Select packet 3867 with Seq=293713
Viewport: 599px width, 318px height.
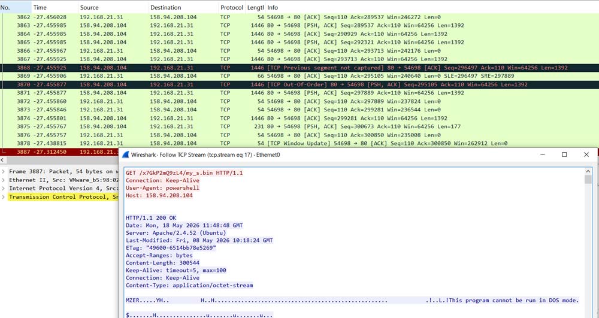point(299,59)
